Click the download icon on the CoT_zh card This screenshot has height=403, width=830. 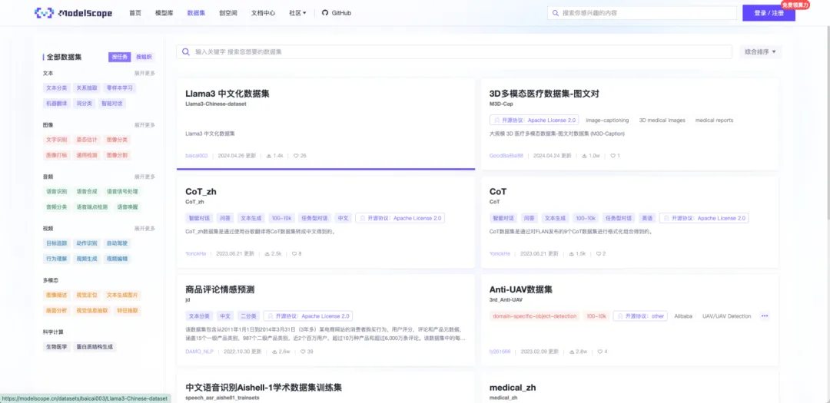267,254
